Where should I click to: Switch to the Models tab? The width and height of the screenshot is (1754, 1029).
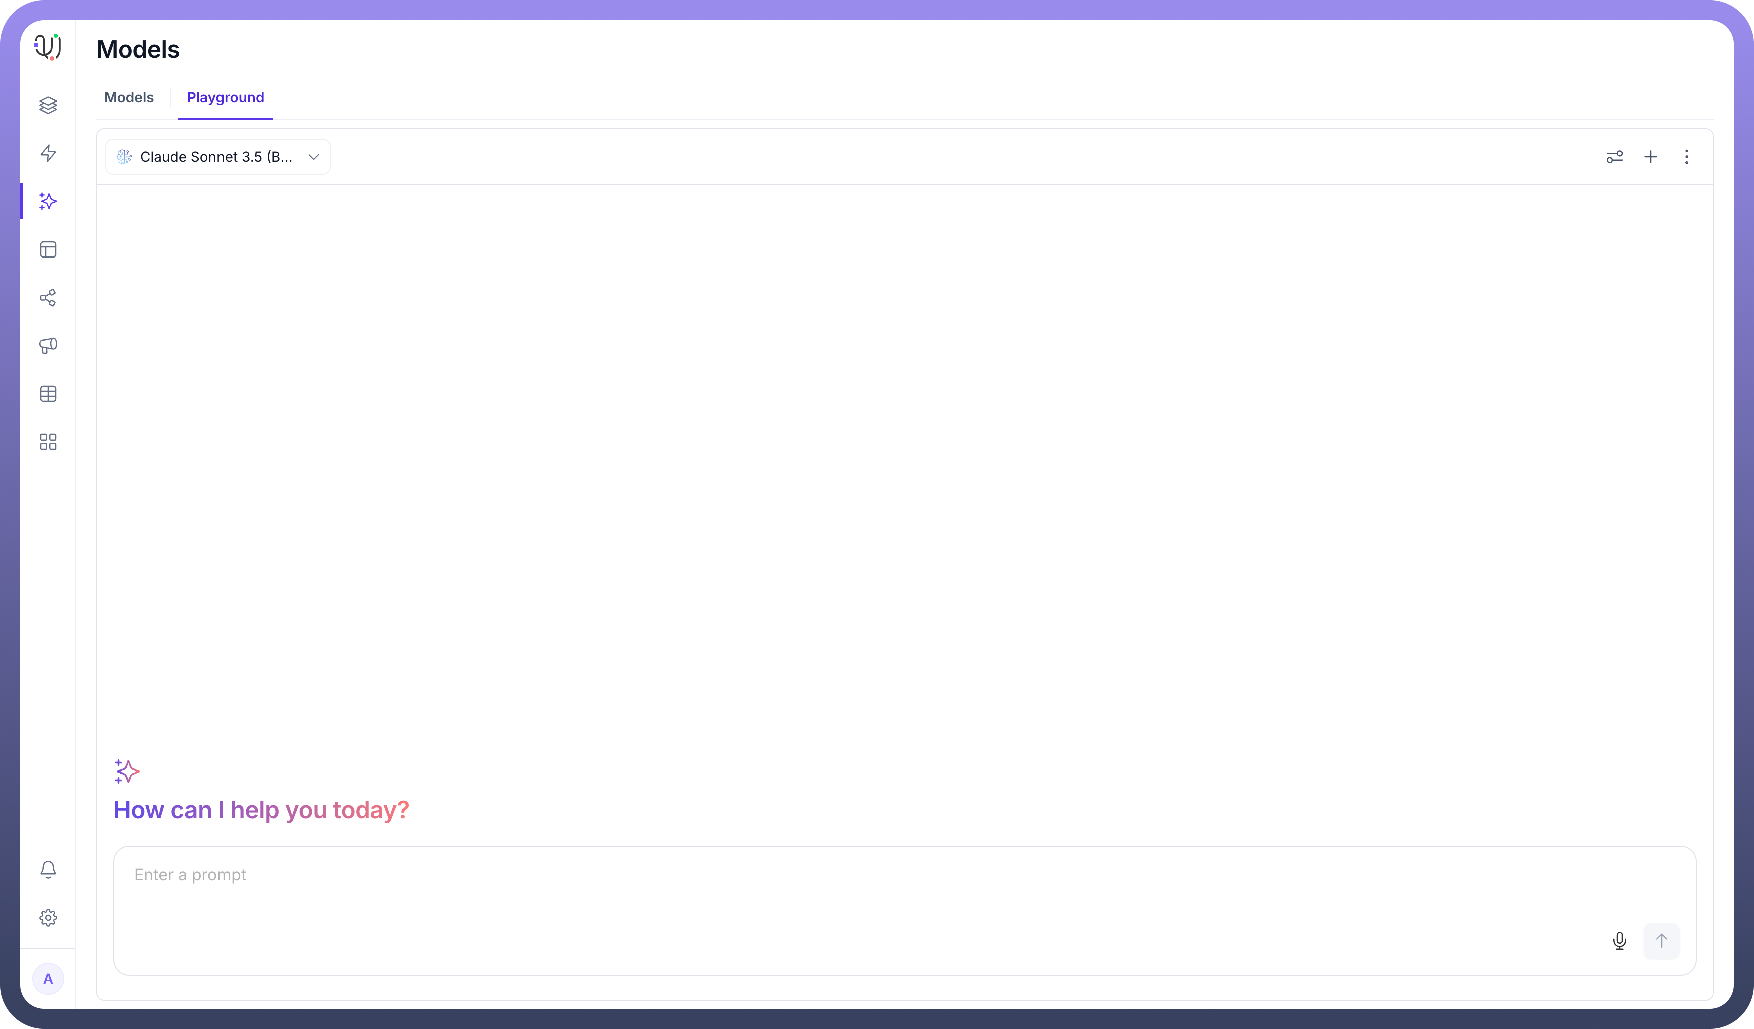point(129,97)
